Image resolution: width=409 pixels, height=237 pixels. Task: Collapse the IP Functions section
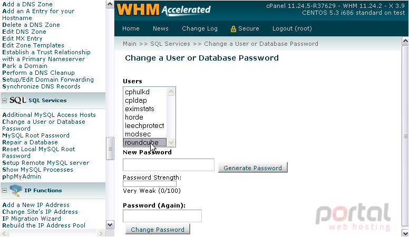(x=4, y=191)
